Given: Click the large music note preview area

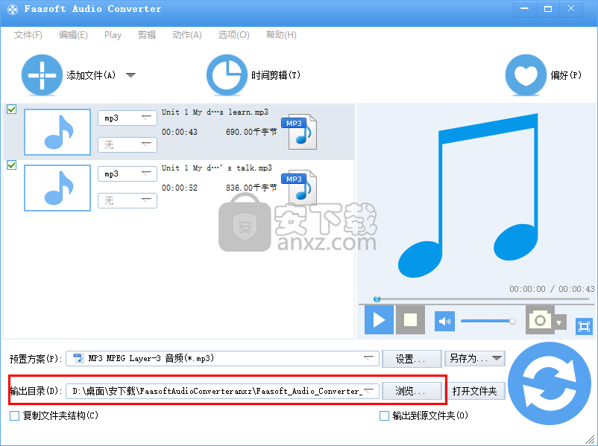Looking at the screenshot, I should (468, 195).
